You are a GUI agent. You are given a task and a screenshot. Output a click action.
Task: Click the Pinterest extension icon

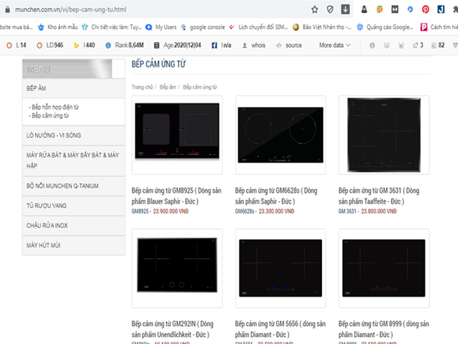click(425, 10)
